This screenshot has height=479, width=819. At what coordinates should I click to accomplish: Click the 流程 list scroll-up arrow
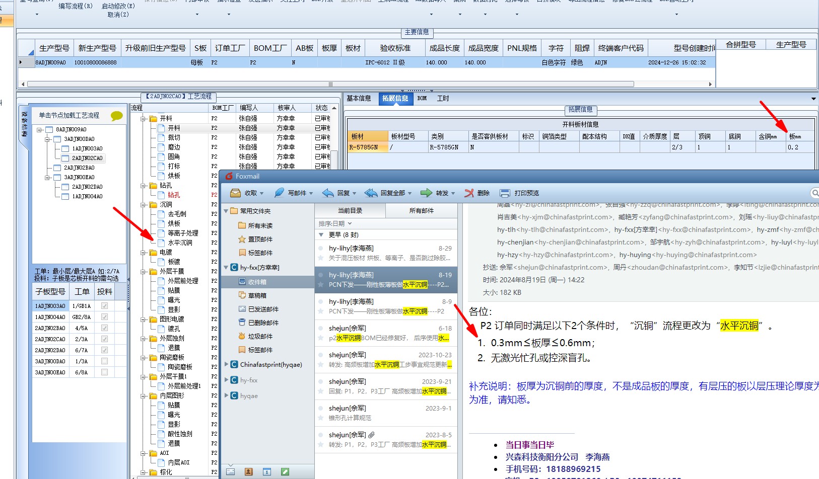coord(334,108)
